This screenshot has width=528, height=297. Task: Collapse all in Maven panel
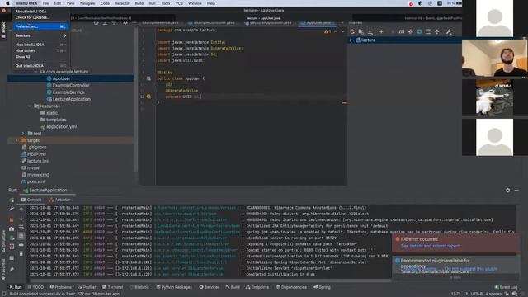[437, 31]
